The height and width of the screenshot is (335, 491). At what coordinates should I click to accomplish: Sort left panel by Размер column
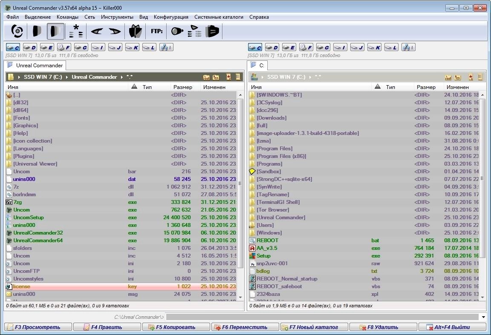(x=182, y=87)
